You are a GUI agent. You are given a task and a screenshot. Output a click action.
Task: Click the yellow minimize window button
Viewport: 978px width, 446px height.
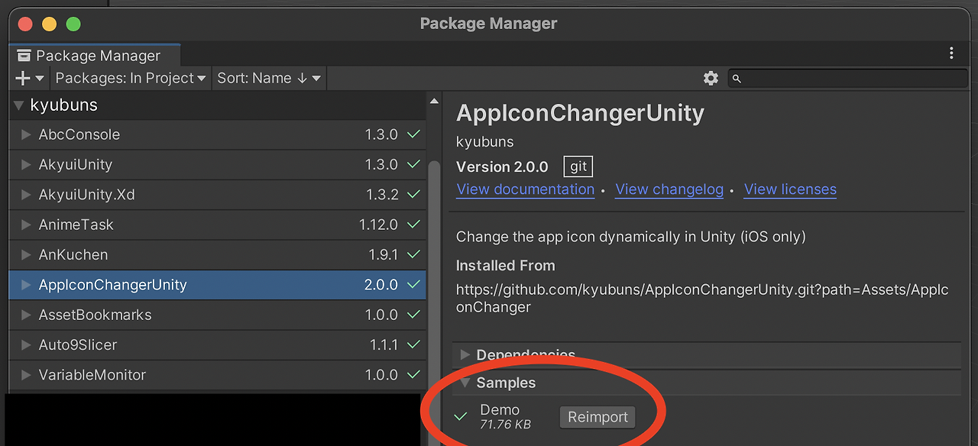click(49, 24)
